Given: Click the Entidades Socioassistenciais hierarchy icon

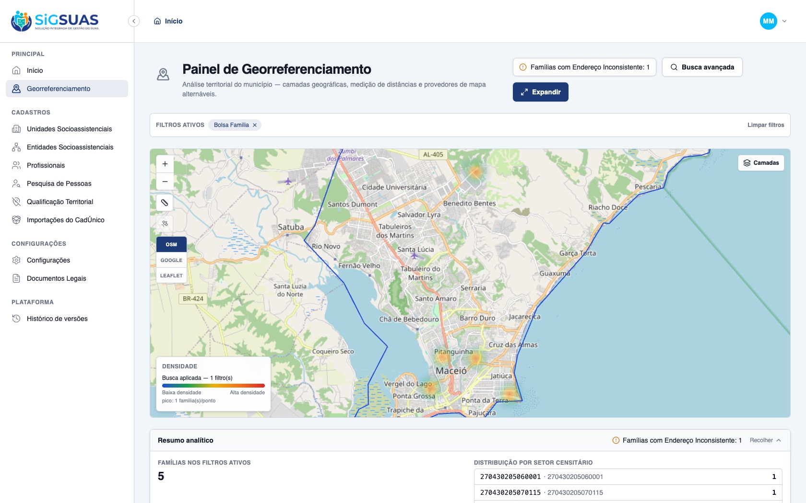Looking at the screenshot, I should (x=16, y=147).
